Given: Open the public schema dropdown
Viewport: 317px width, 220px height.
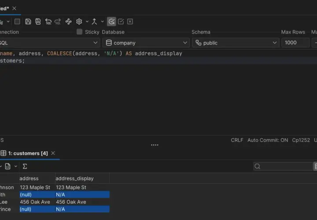Looking at the screenshot, I should pos(236,43).
